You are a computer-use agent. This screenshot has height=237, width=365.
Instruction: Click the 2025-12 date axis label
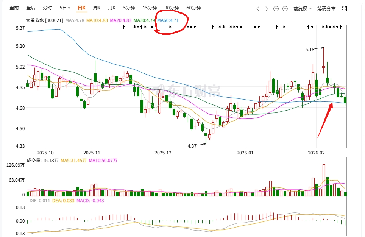pyautogui.click(x=163, y=153)
